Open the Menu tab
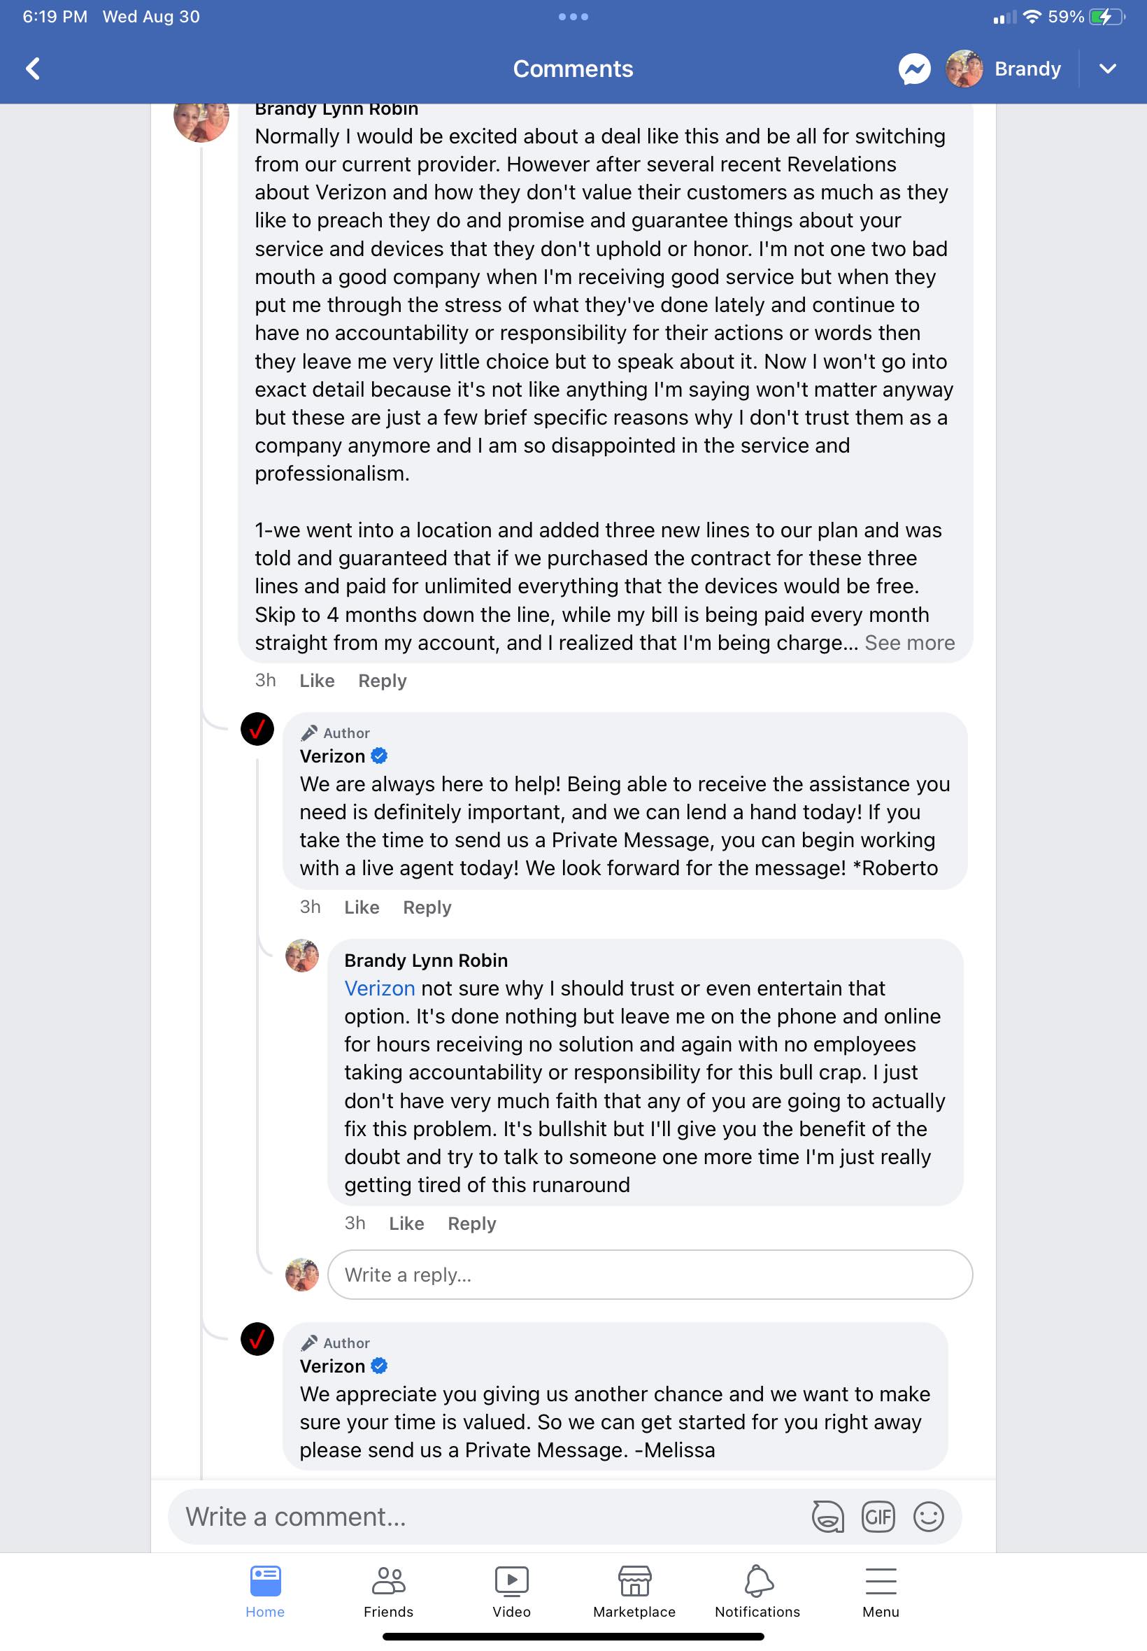The image size is (1147, 1651). click(881, 1590)
